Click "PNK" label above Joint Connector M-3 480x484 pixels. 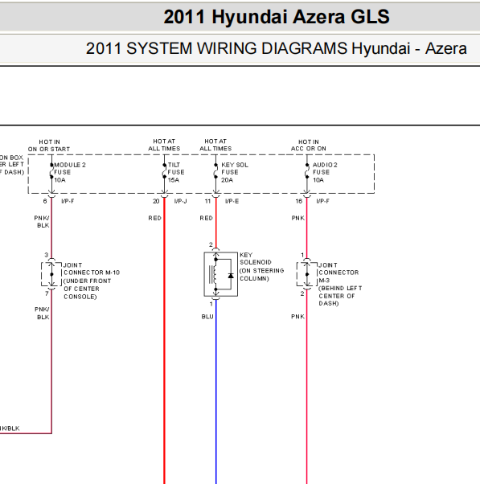coord(298,218)
